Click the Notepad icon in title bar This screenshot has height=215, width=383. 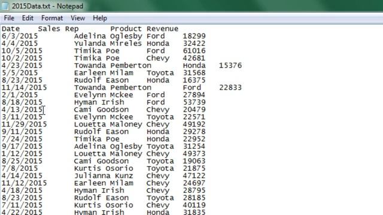click(4, 6)
